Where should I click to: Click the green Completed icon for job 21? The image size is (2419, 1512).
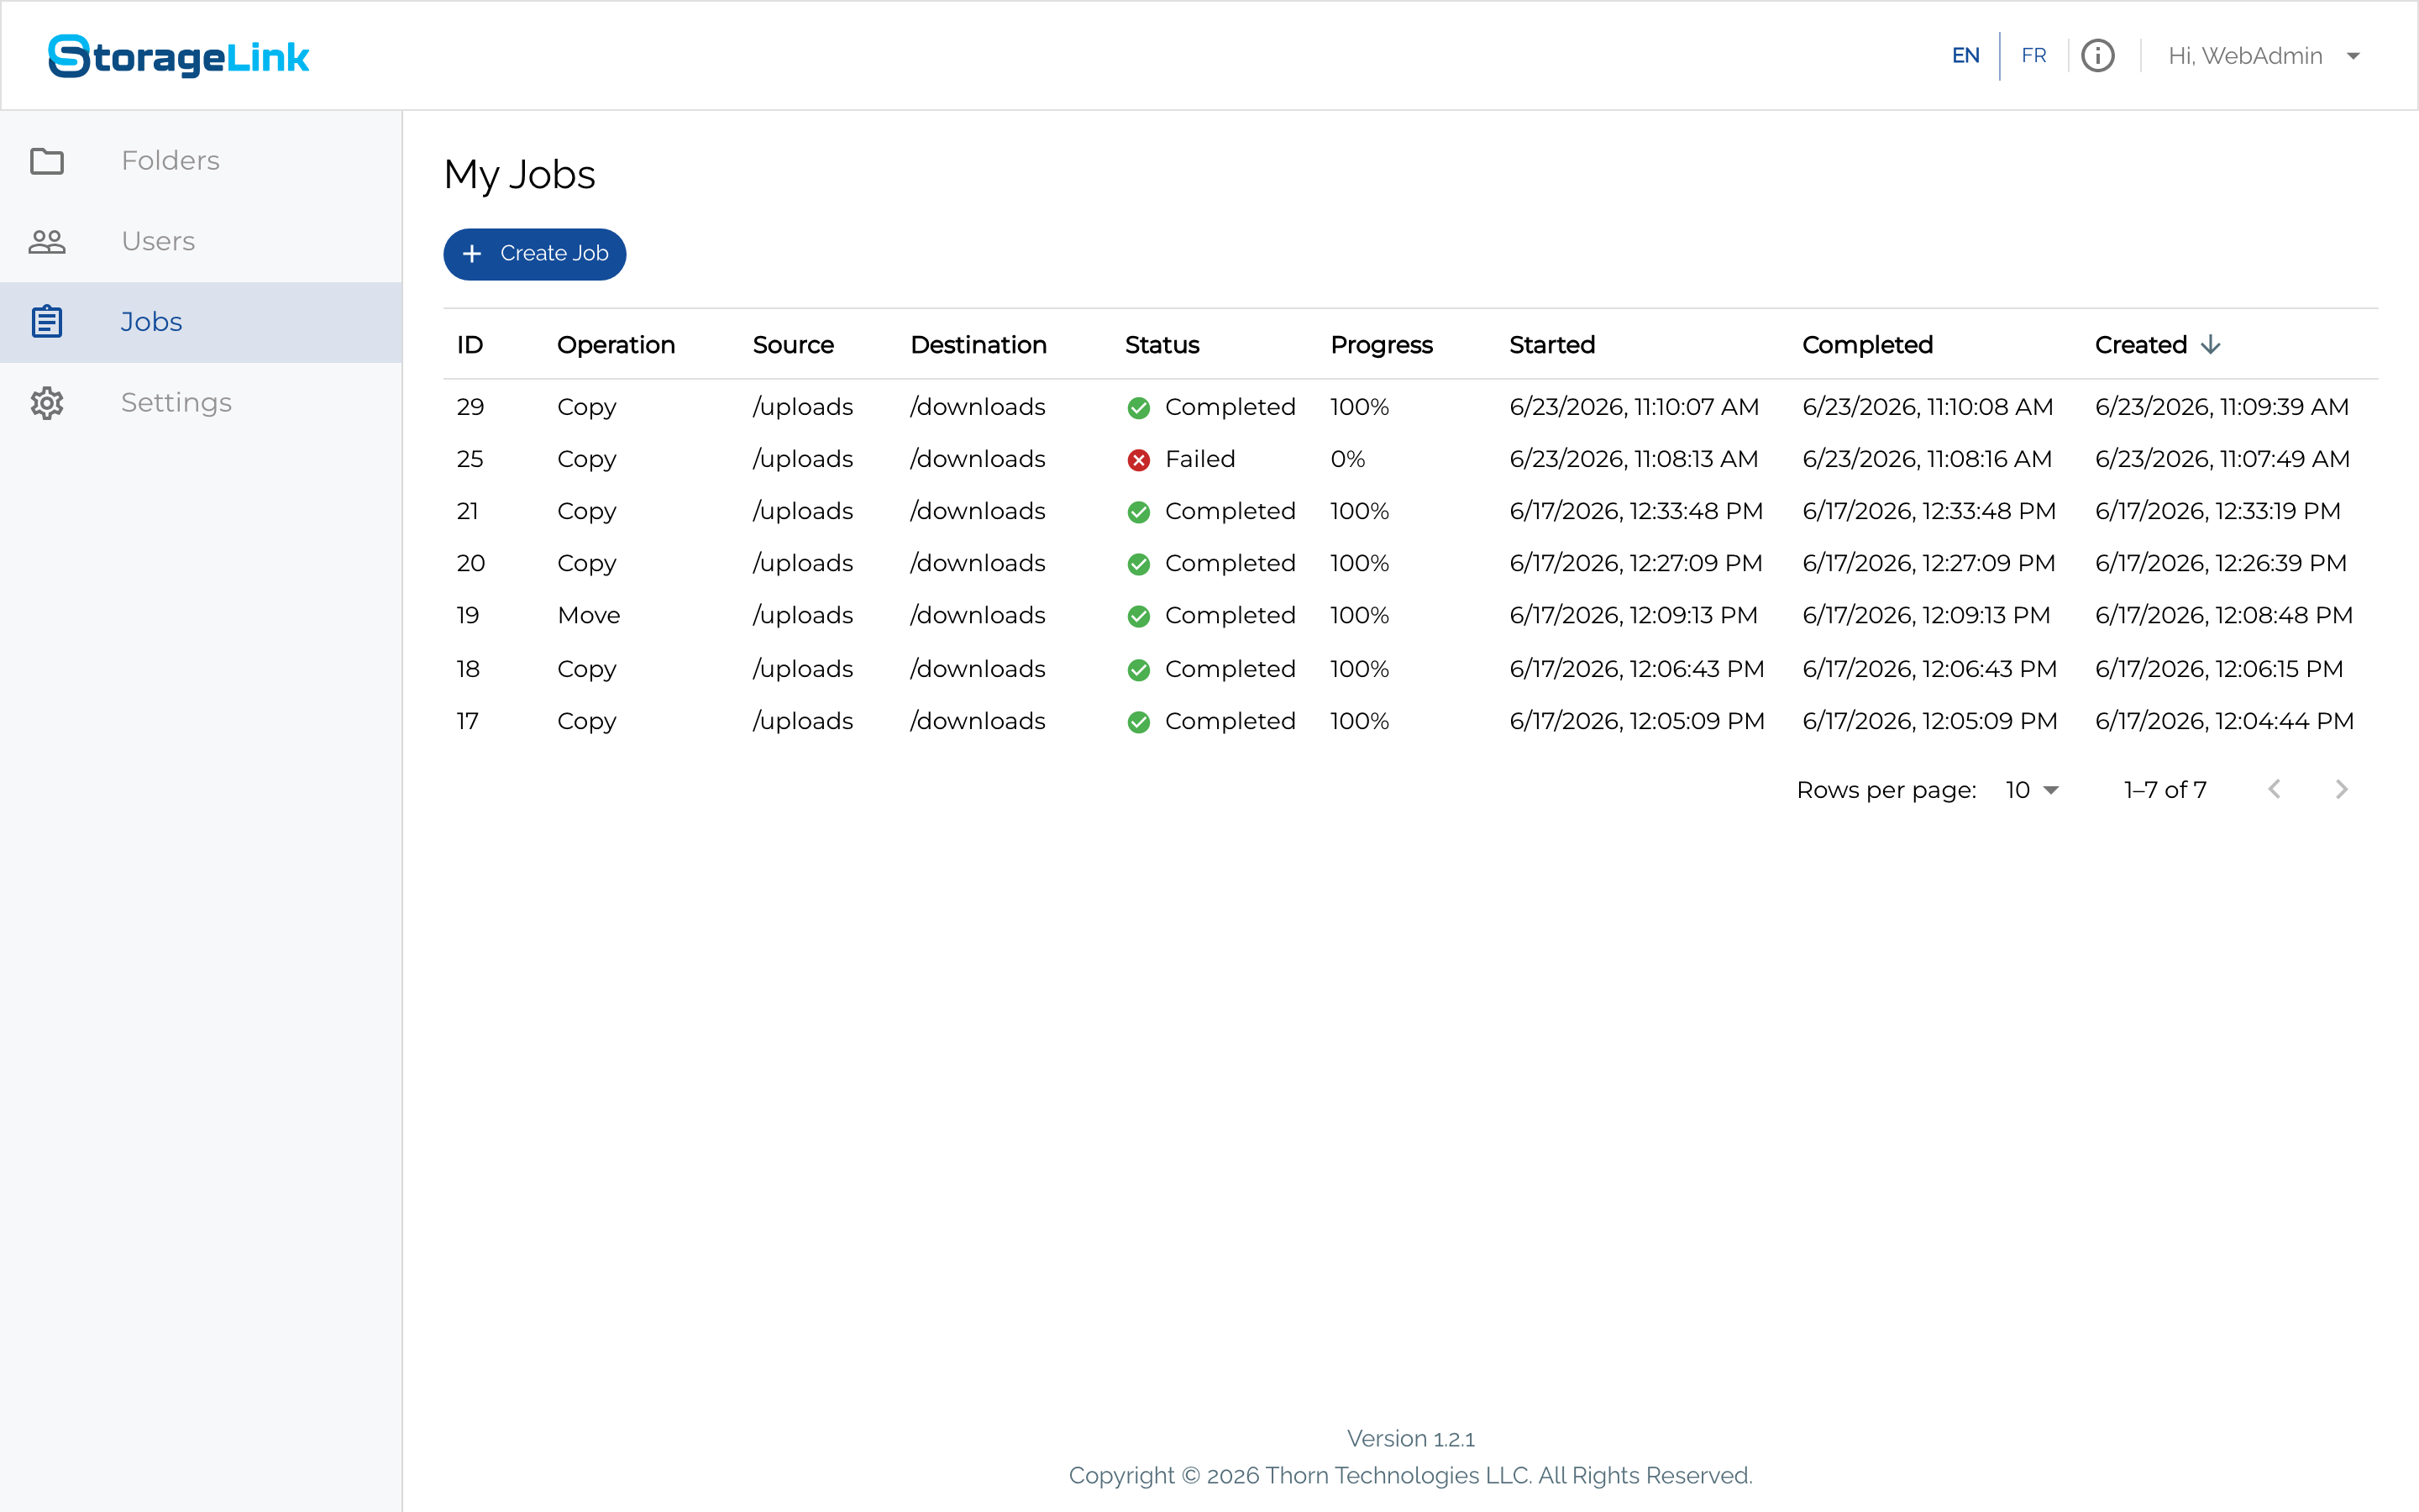pyautogui.click(x=1139, y=512)
